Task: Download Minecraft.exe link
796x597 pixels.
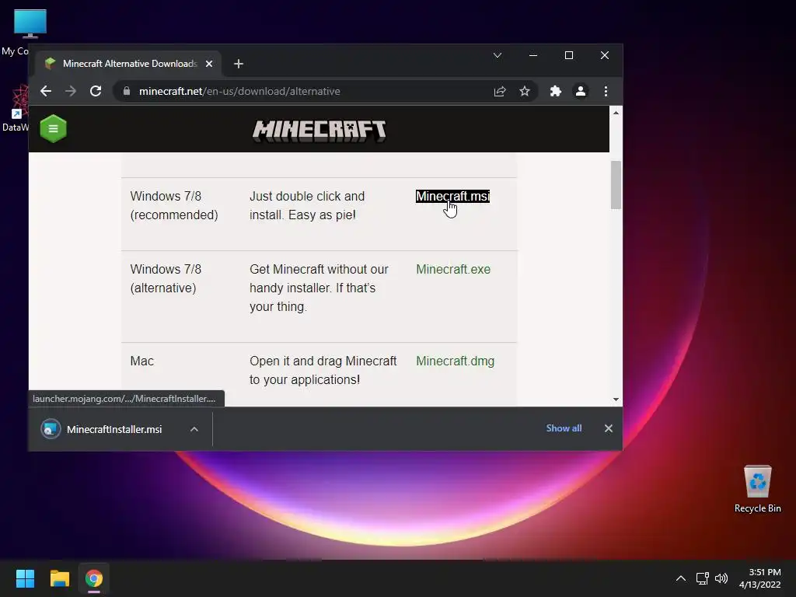Action: 453,270
